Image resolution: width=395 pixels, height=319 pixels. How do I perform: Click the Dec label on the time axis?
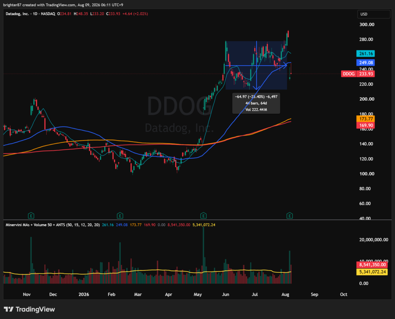(53, 294)
